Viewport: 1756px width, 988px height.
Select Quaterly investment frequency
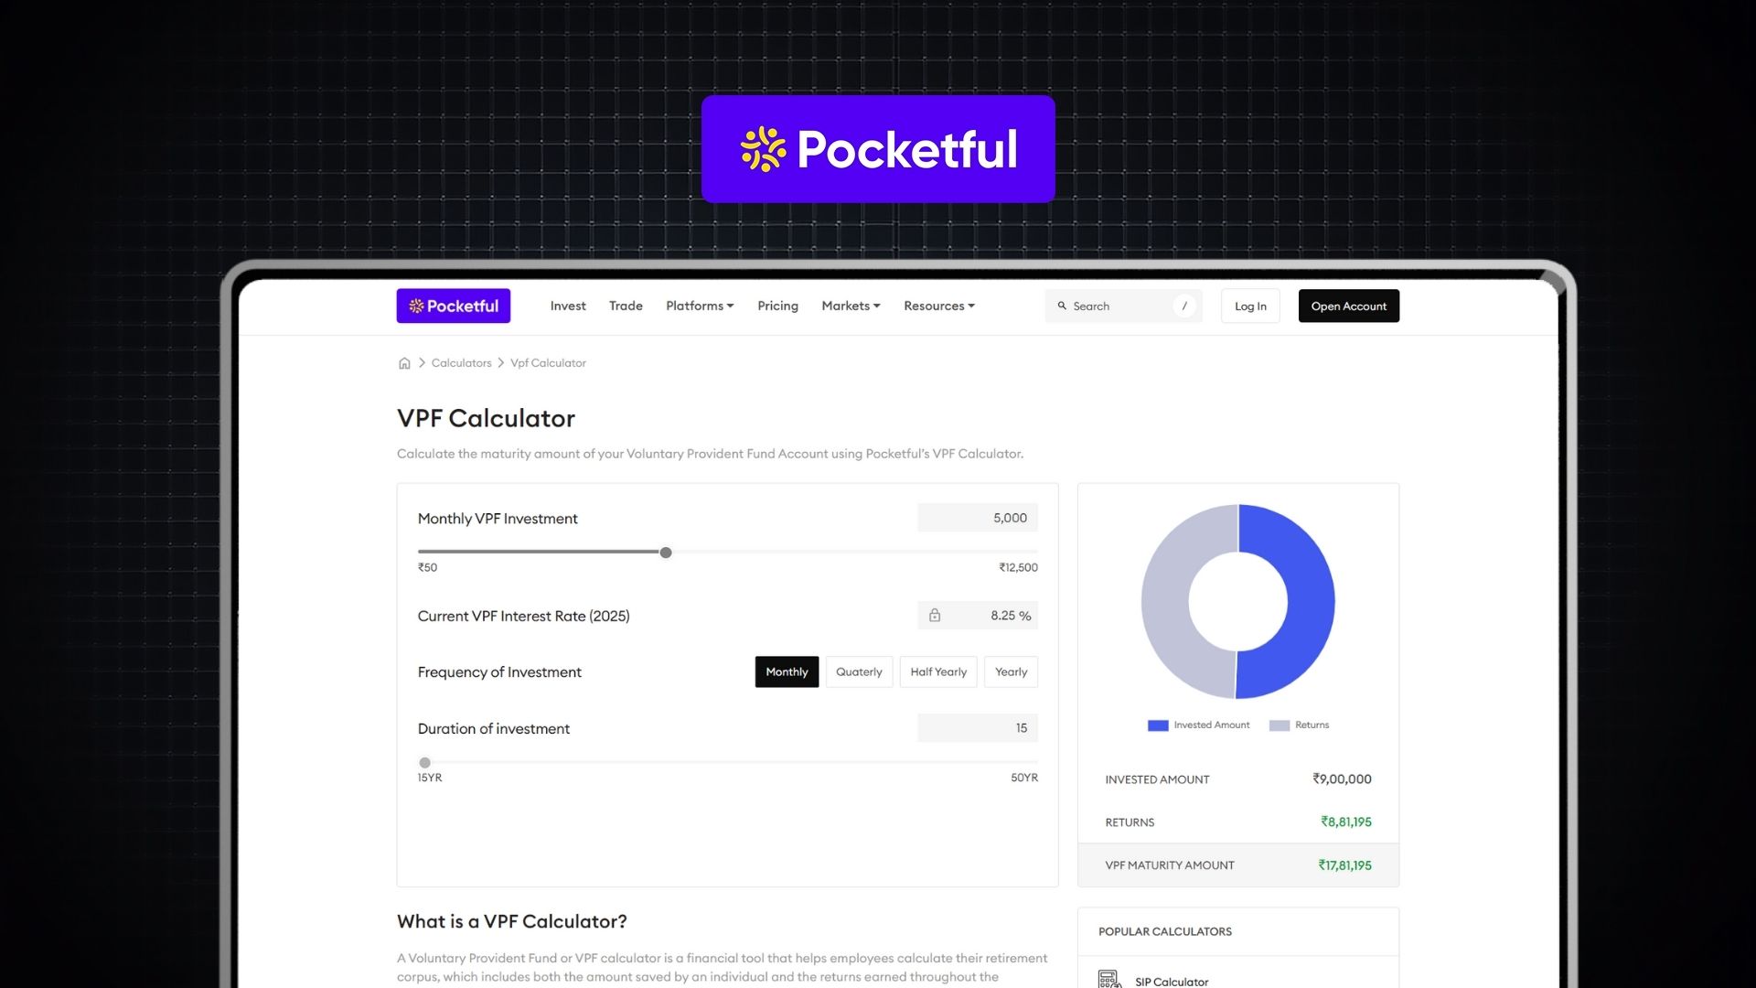tap(859, 672)
